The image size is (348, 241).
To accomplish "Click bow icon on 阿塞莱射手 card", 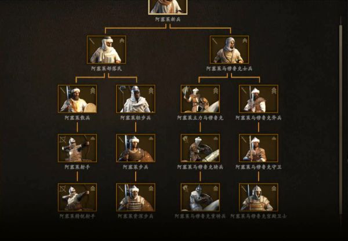I will (63, 140).
